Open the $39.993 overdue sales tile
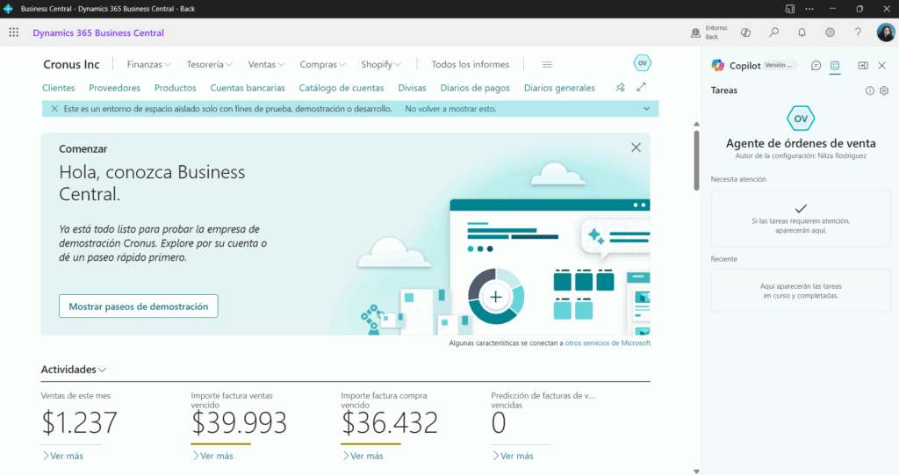The height and width of the screenshot is (475, 899). coord(239,423)
